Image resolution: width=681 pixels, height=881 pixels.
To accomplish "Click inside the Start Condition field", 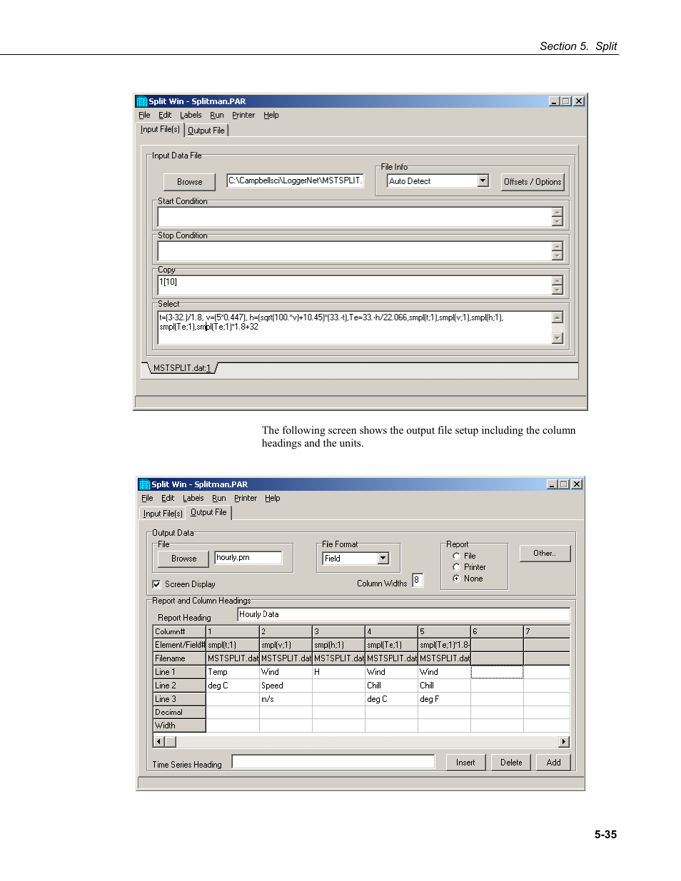I will pos(355,217).
